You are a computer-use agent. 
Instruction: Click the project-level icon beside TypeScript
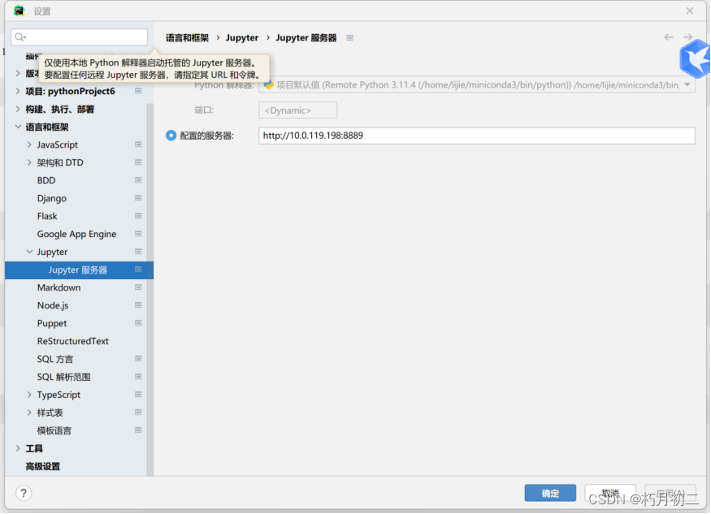[x=138, y=395]
